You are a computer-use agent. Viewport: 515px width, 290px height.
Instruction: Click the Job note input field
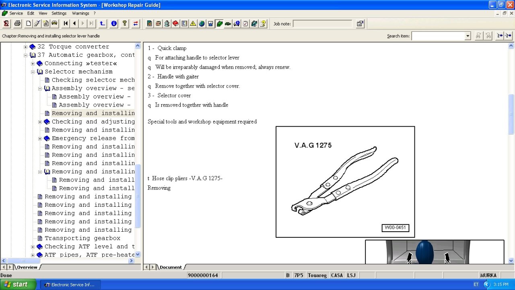[322, 24]
